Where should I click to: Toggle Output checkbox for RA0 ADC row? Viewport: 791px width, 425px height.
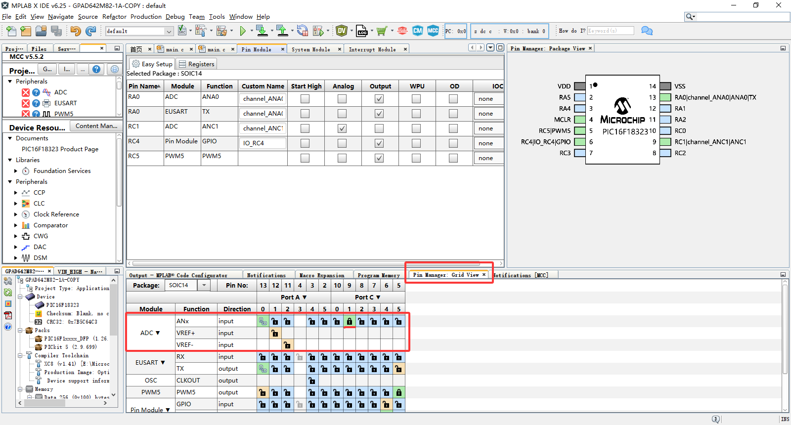(379, 99)
